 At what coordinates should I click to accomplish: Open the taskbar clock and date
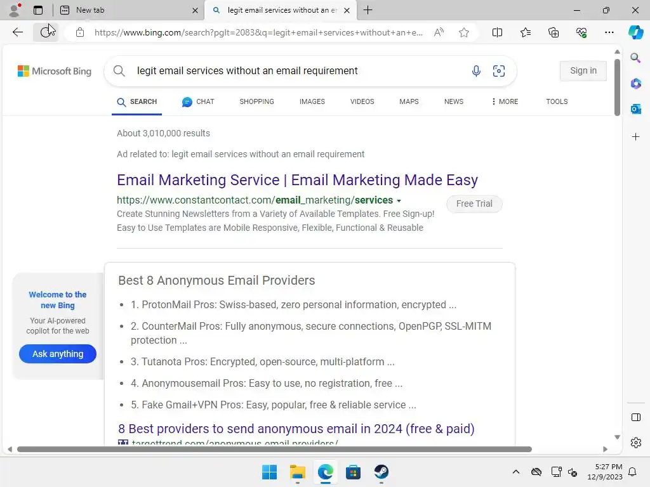click(604, 472)
